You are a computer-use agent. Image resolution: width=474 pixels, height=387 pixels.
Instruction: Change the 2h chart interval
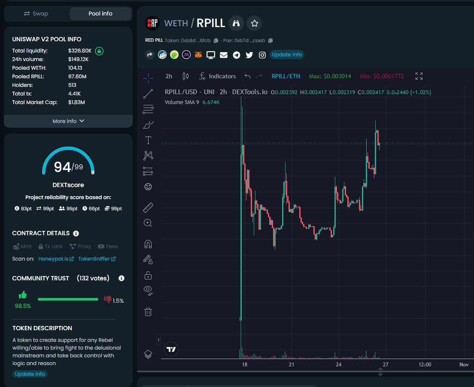coord(169,76)
